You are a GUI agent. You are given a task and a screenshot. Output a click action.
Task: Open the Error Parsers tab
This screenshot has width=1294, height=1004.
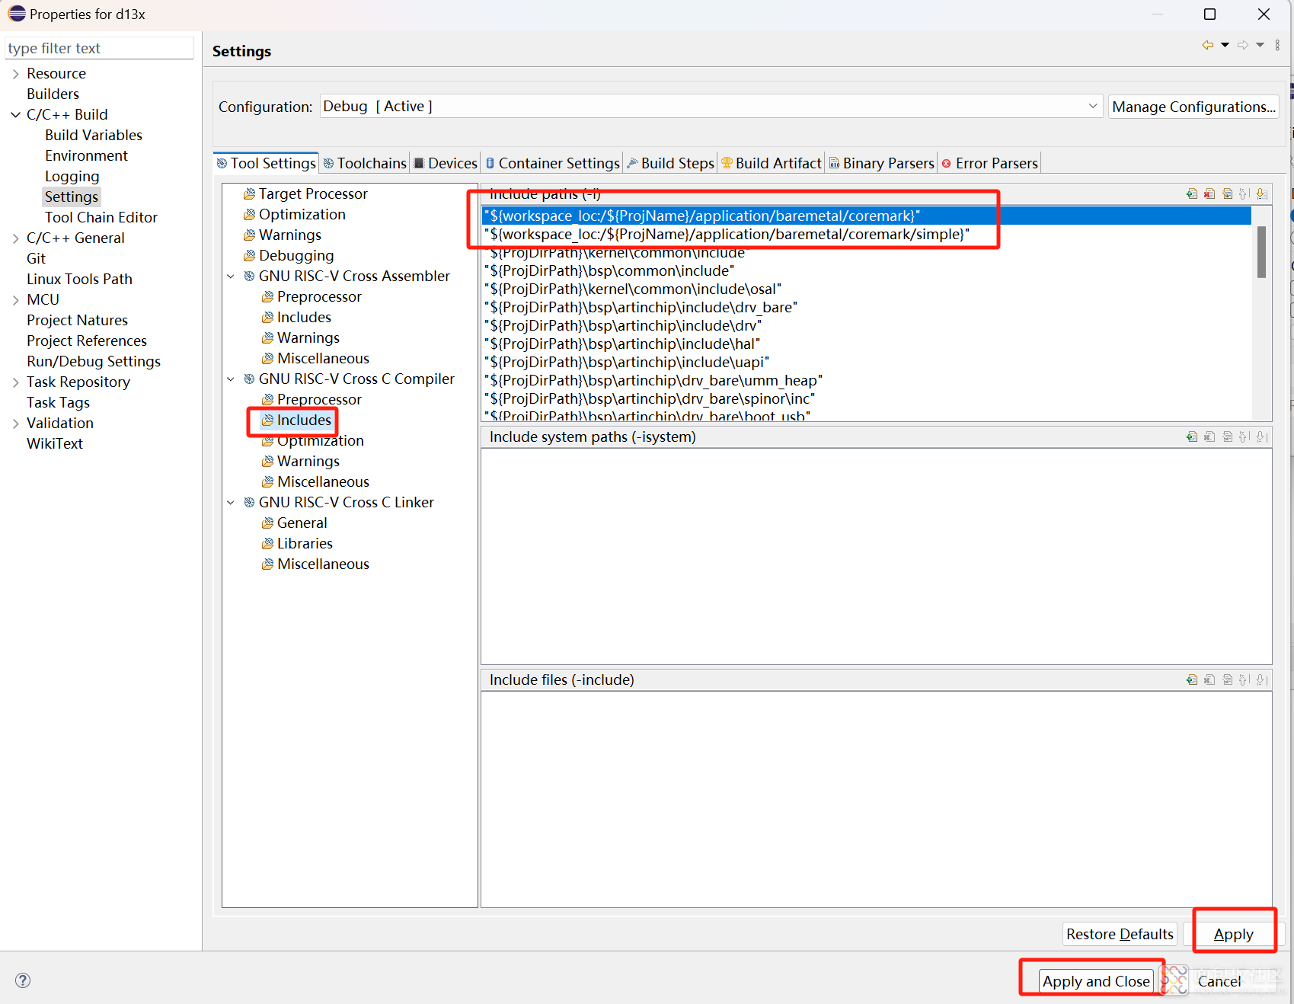990,163
